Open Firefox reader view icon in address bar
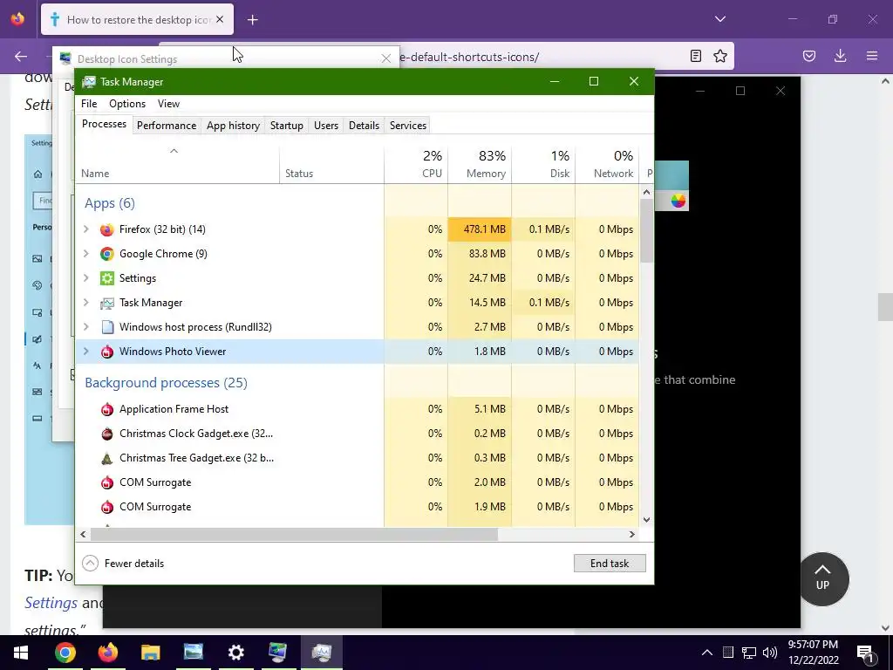The image size is (893, 670). click(x=695, y=56)
